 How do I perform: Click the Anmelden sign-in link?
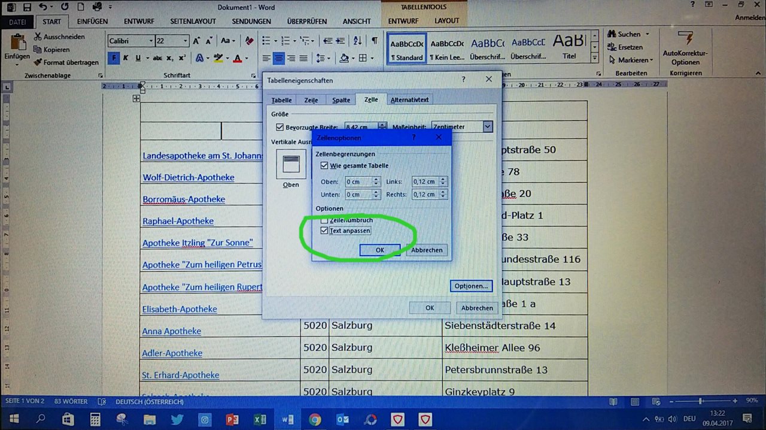click(x=749, y=18)
